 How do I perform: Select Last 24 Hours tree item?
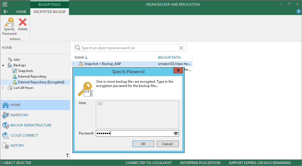pos(23,88)
